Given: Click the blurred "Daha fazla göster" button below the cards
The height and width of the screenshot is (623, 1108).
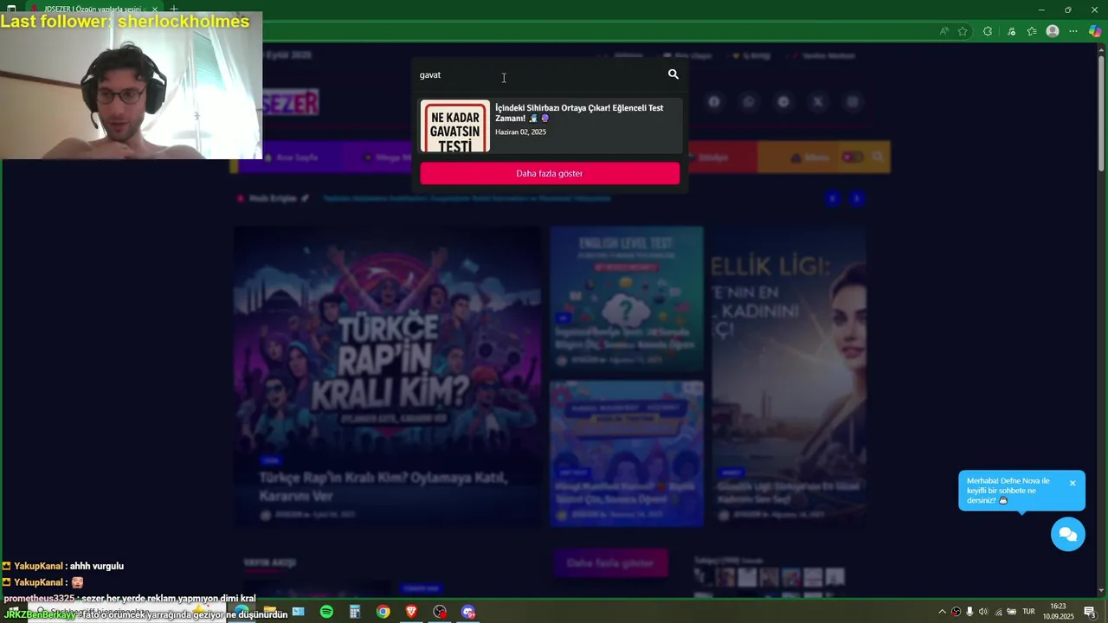Looking at the screenshot, I should [610, 563].
